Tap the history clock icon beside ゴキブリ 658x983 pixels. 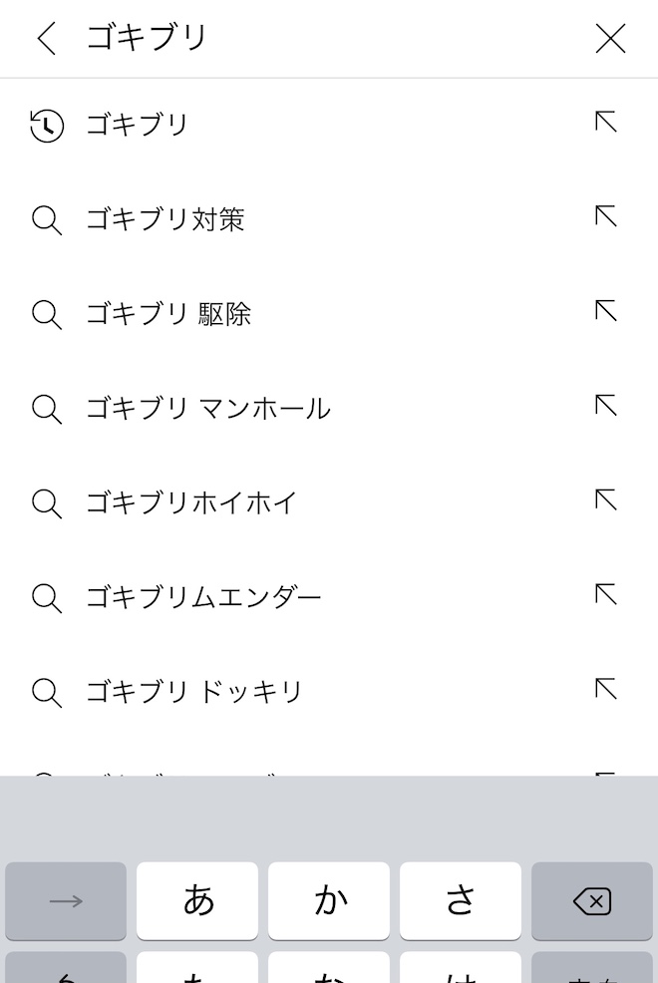click(x=47, y=126)
